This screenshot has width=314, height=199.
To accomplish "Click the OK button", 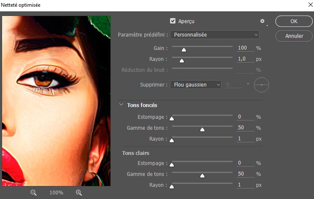I will coord(294,21).
